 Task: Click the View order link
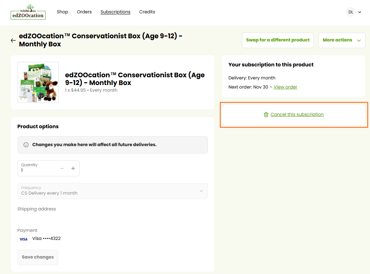[285, 87]
